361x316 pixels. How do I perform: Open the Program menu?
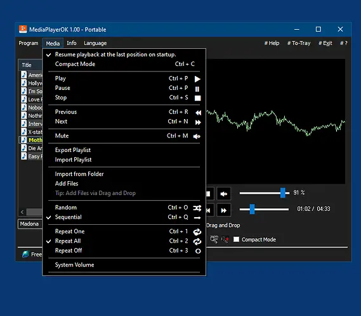(x=29, y=43)
